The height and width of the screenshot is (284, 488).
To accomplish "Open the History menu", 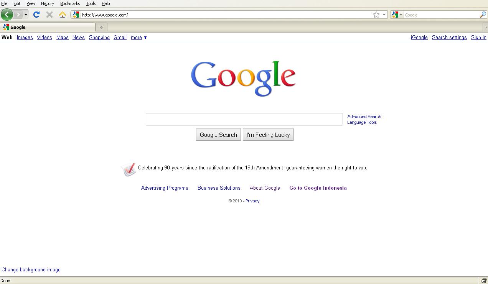I will coord(48,3).
